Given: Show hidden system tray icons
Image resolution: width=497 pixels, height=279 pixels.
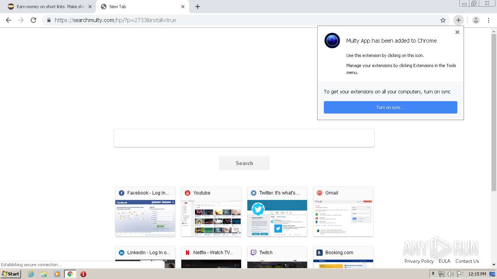Looking at the screenshot, I should tap(433, 274).
